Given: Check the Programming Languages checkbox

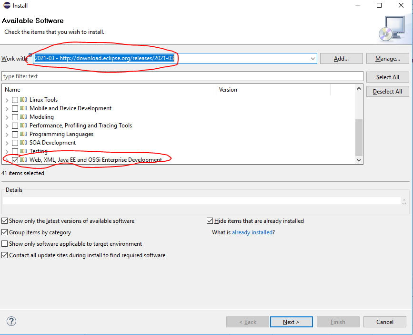Looking at the screenshot, I should pos(15,134).
